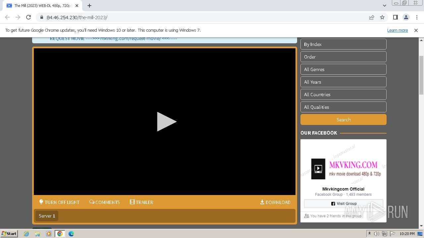This screenshot has height=238, width=424.
Task: Click the Turn Off Light button
Action: [x=59, y=202]
